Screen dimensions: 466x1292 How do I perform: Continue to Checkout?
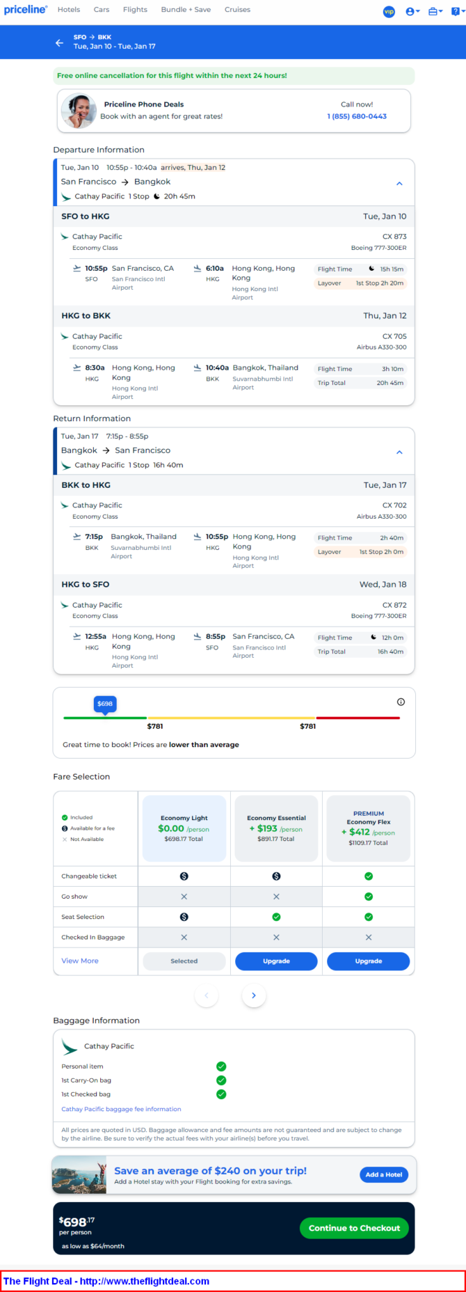[354, 1228]
